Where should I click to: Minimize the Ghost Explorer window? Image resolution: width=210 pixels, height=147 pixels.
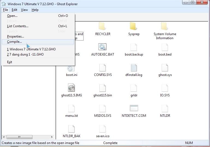pos(186,2)
